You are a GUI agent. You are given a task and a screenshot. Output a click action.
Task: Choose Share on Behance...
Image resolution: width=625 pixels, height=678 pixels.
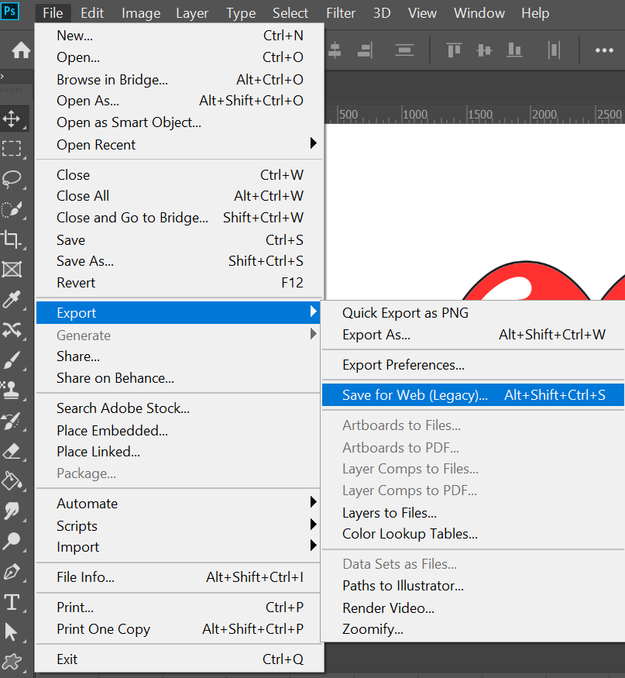click(x=180, y=378)
